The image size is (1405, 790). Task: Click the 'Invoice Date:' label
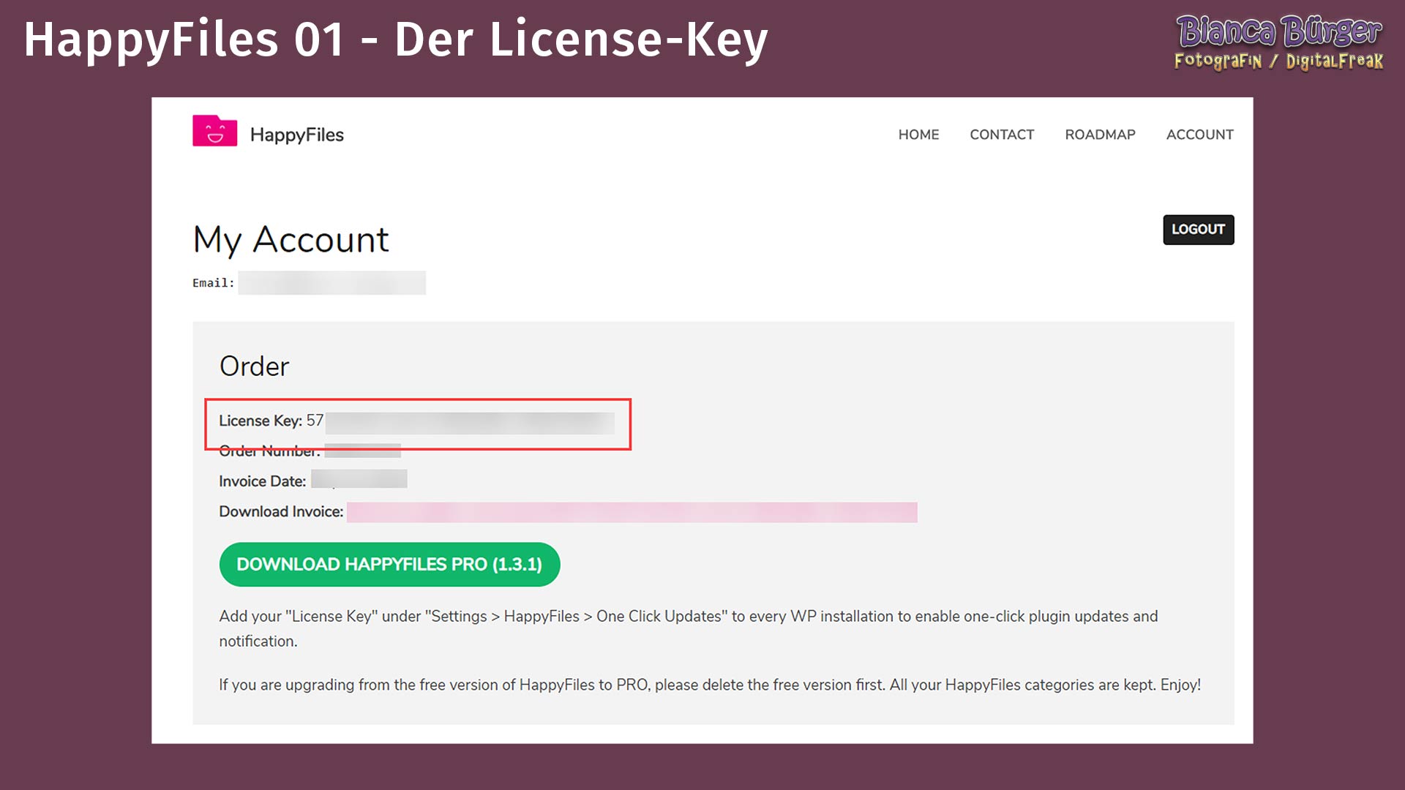pyautogui.click(x=262, y=481)
